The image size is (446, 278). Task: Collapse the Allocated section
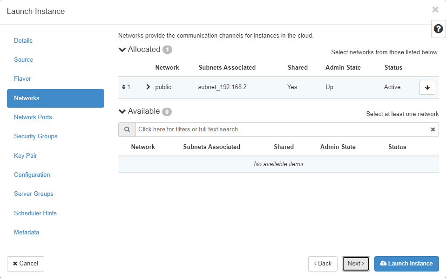(x=122, y=50)
